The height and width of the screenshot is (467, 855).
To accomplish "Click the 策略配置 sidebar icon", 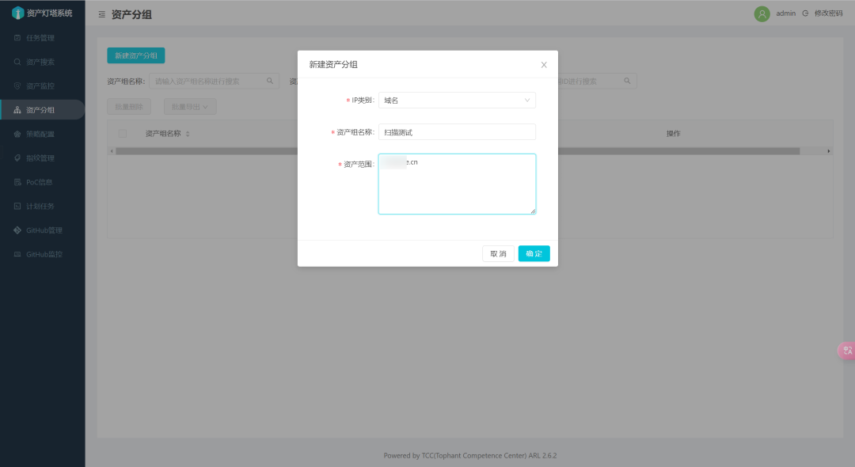I will (x=17, y=135).
